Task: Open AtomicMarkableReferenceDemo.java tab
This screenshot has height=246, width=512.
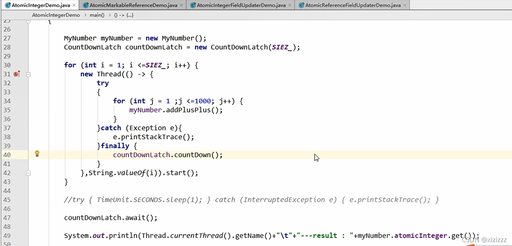Action: coord(133,5)
